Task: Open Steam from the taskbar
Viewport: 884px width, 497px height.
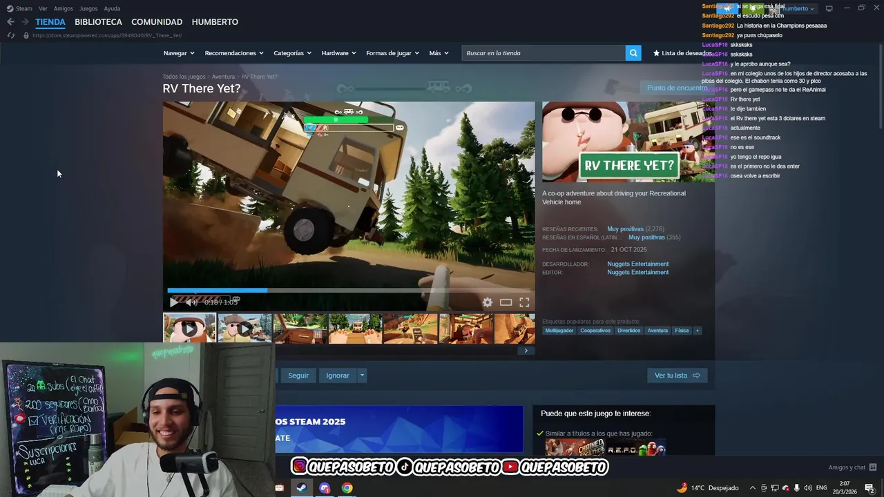Action: 301,488
